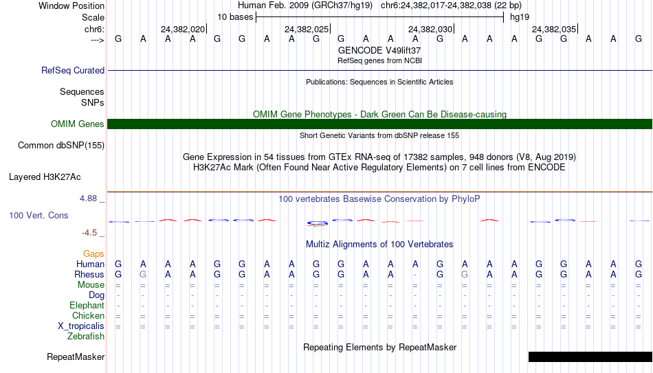Click the GENCODE V49lift37 track title
This screenshot has height=373, width=653.
click(x=379, y=50)
